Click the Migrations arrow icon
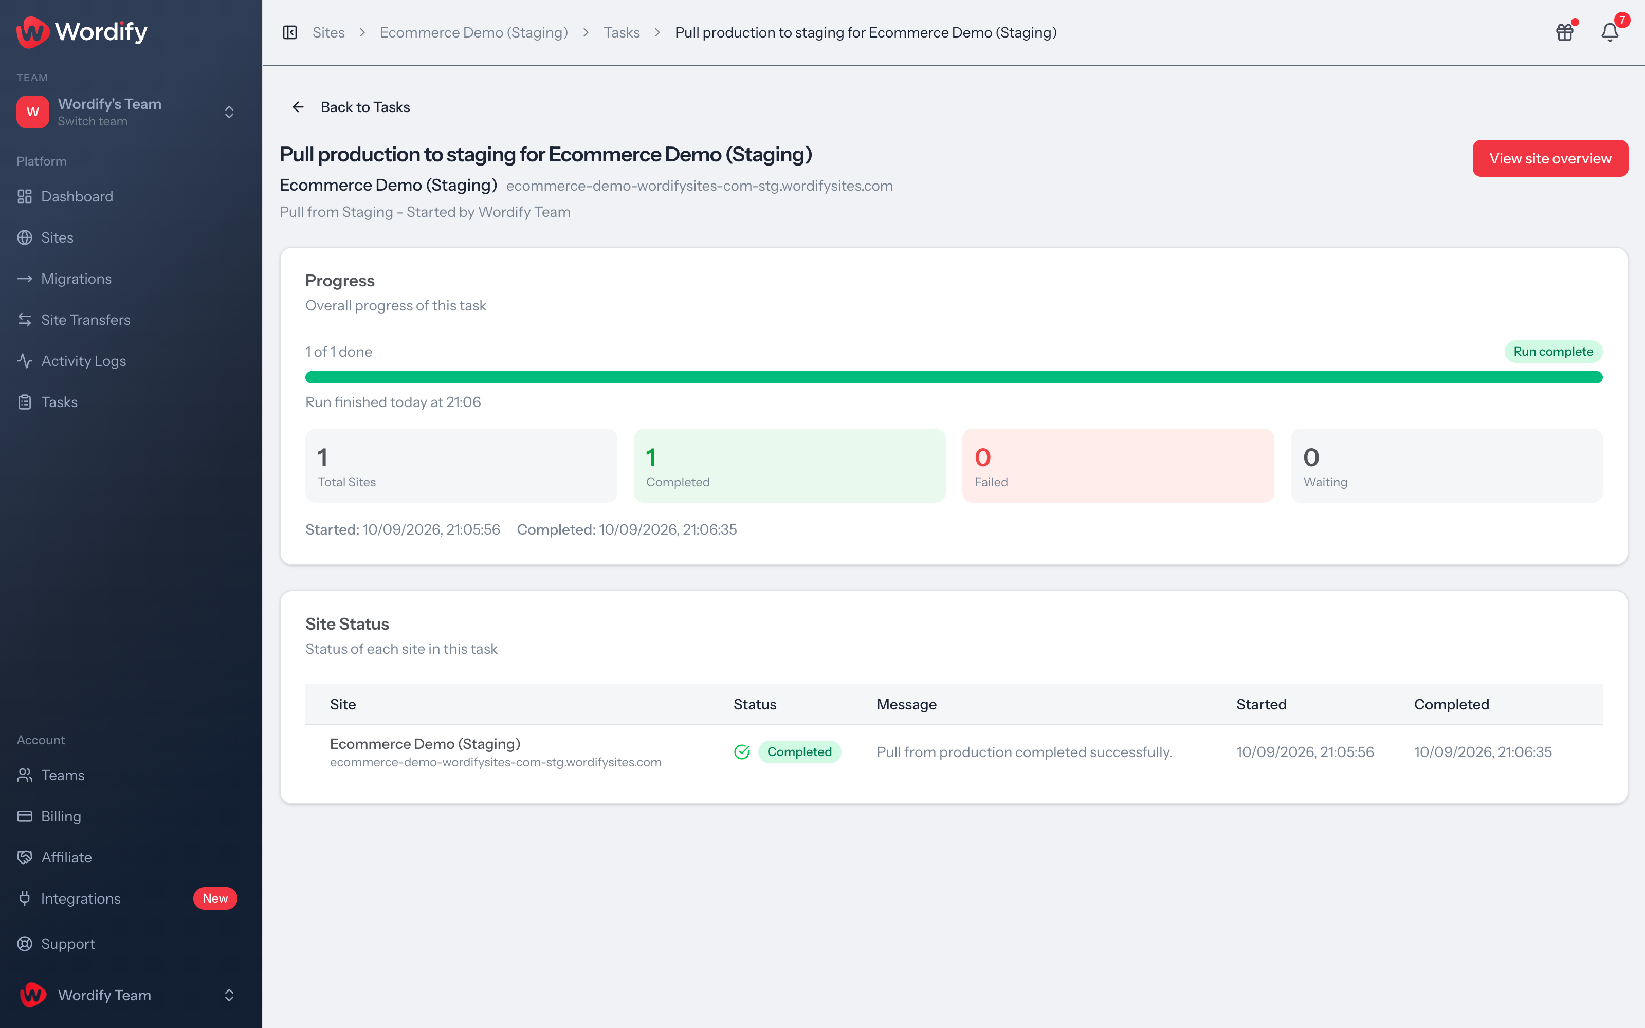This screenshot has height=1028, width=1645. [25, 279]
